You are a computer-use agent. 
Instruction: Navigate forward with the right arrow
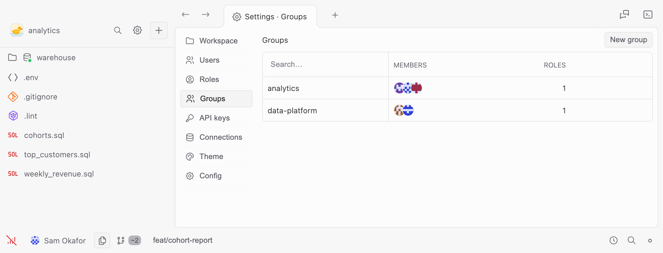tap(206, 14)
